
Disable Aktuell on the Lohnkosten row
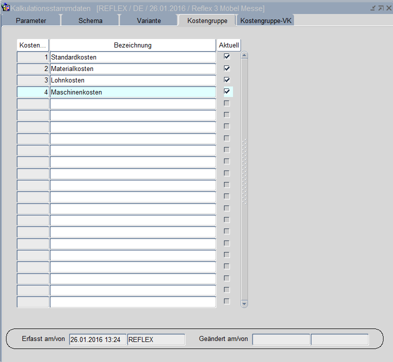click(x=227, y=80)
